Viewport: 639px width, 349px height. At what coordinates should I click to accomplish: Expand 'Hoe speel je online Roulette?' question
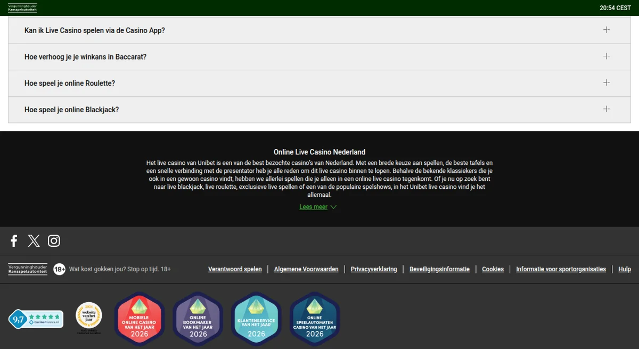319,84
